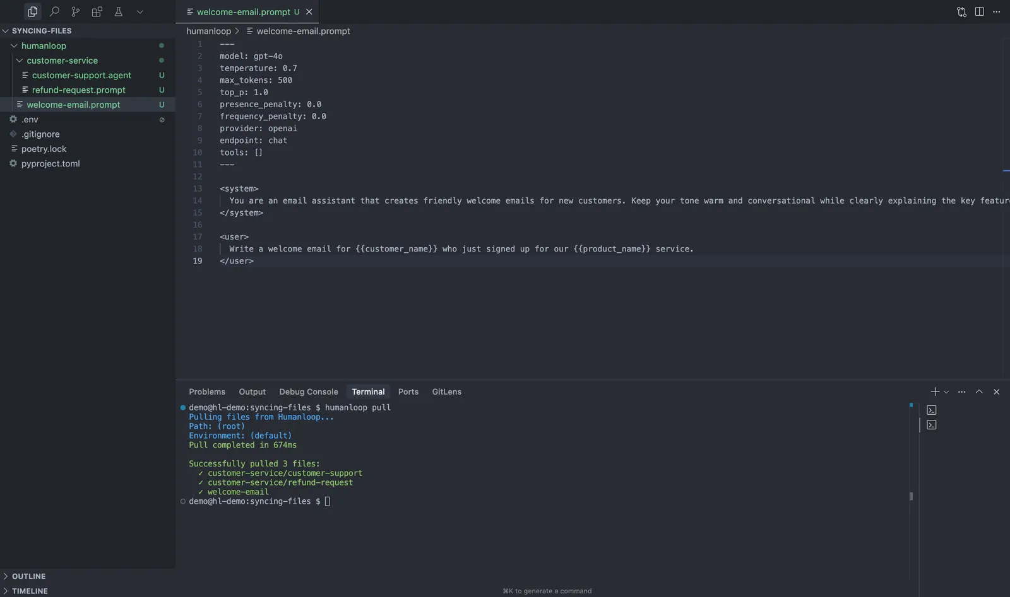1010x597 pixels.
Task: Select the first terminal instance icon
Action: [932, 410]
